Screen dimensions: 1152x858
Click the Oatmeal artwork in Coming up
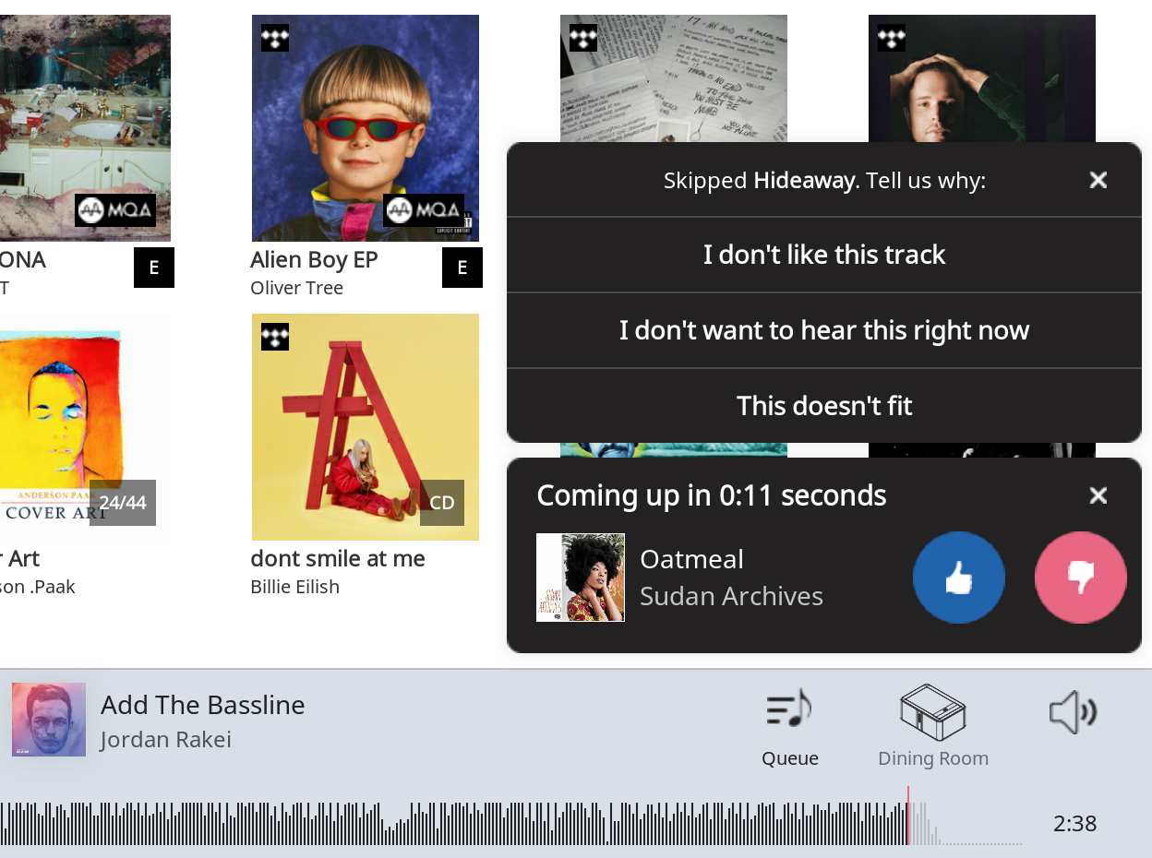tap(581, 578)
